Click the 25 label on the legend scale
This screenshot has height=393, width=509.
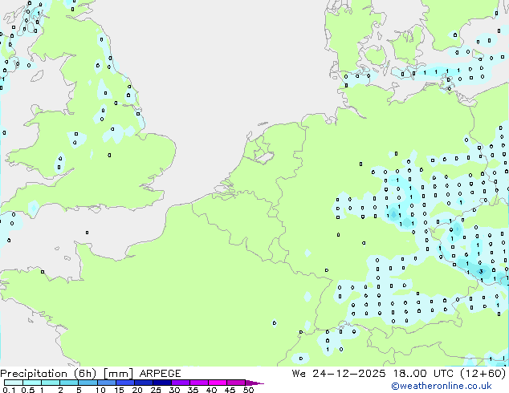[x=157, y=390]
